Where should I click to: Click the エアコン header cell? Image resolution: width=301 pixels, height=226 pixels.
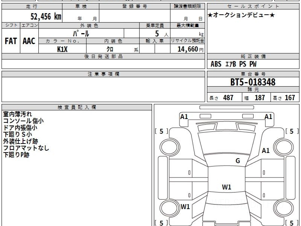coord(29,25)
